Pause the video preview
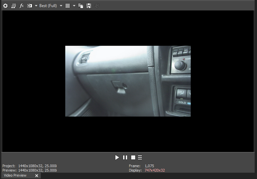Viewport: 257px width, 179px height. coord(125,157)
